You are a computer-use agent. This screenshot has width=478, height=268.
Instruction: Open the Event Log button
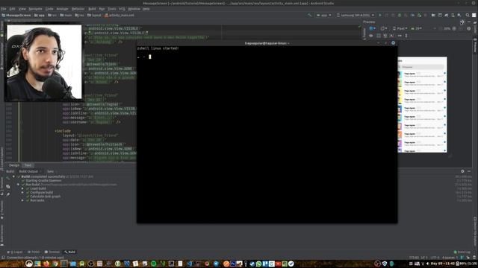462,252
